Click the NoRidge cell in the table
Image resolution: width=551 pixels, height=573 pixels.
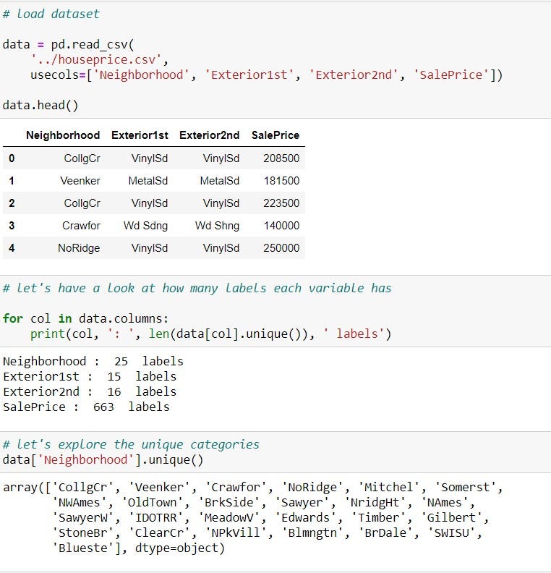click(79, 248)
